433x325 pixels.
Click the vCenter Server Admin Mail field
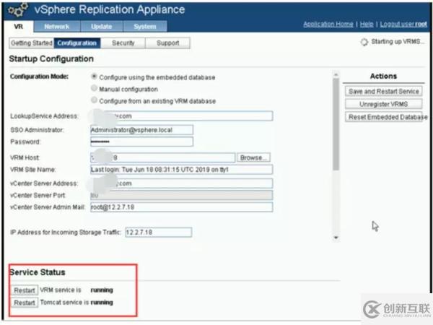coord(182,207)
